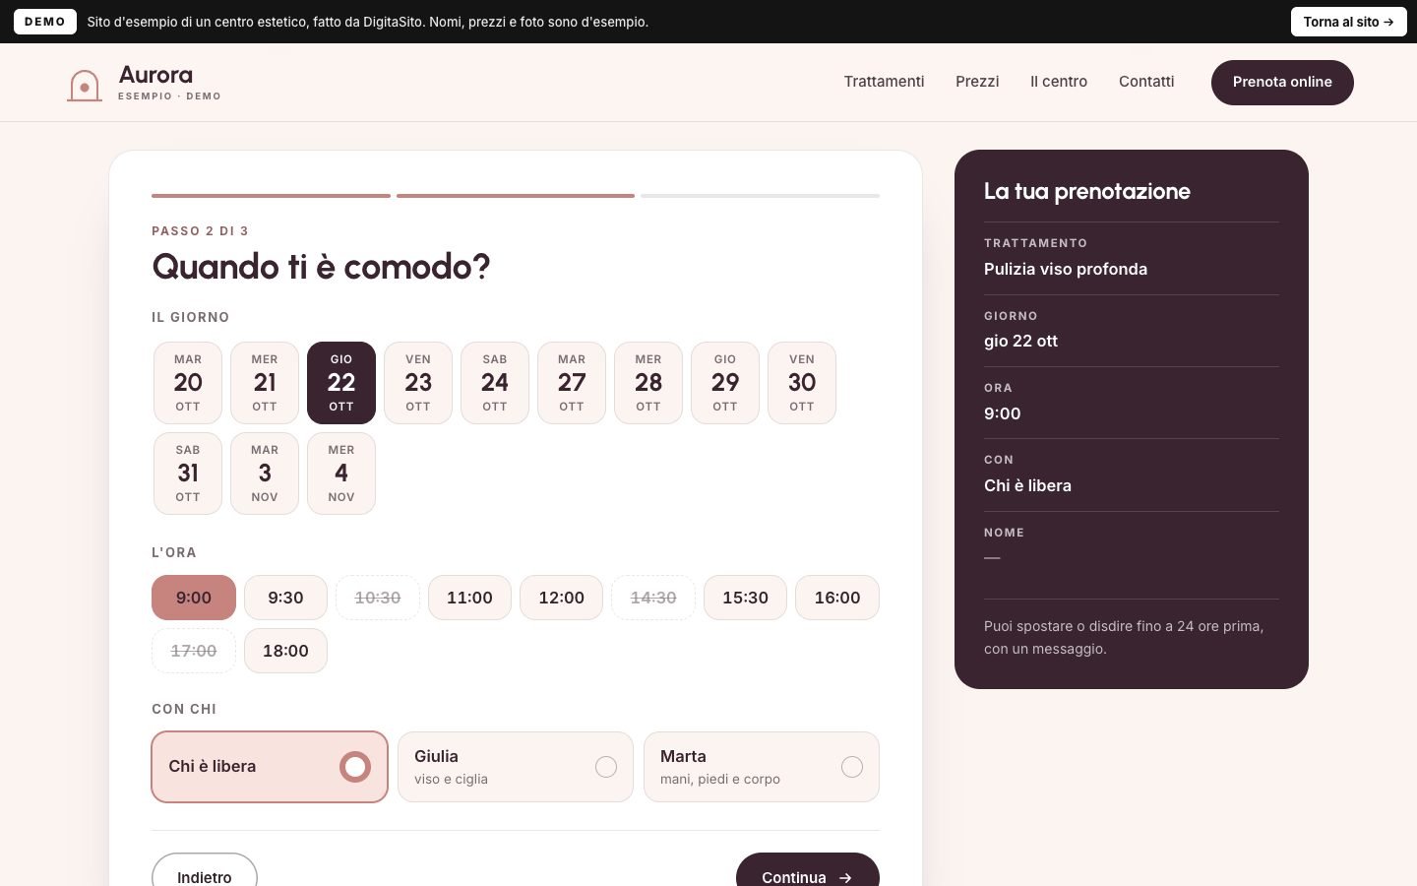The image size is (1417, 886).
Task: Pick Wednesday 28 October
Action: (x=648, y=383)
